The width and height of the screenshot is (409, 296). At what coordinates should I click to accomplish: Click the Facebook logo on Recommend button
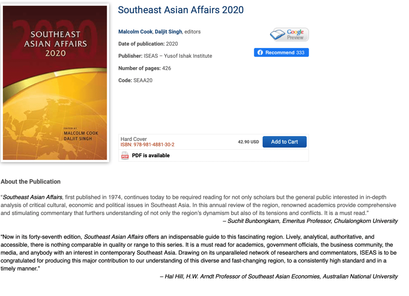coord(260,53)
